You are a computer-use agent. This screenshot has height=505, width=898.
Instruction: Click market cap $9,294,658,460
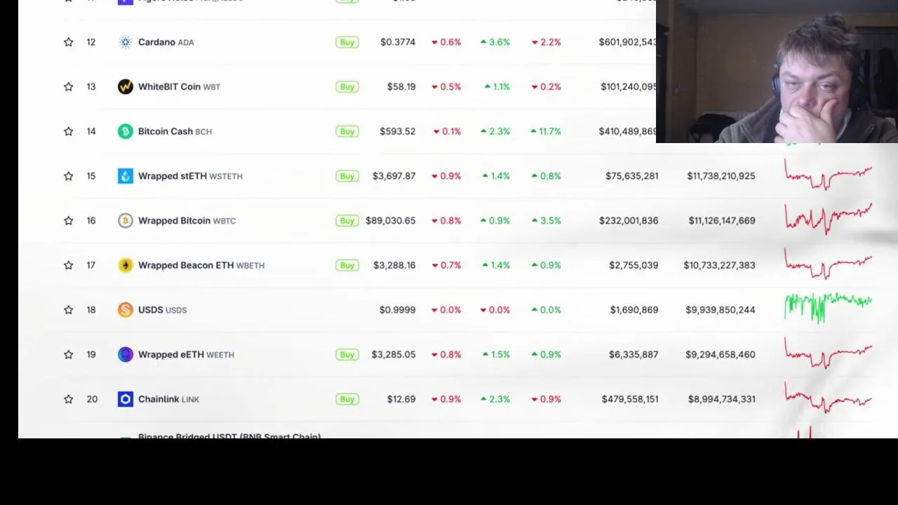721,354
